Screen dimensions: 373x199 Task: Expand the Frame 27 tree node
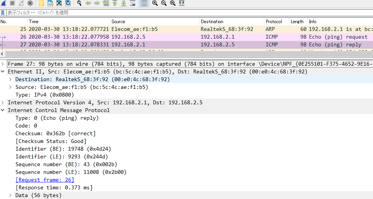3,64
